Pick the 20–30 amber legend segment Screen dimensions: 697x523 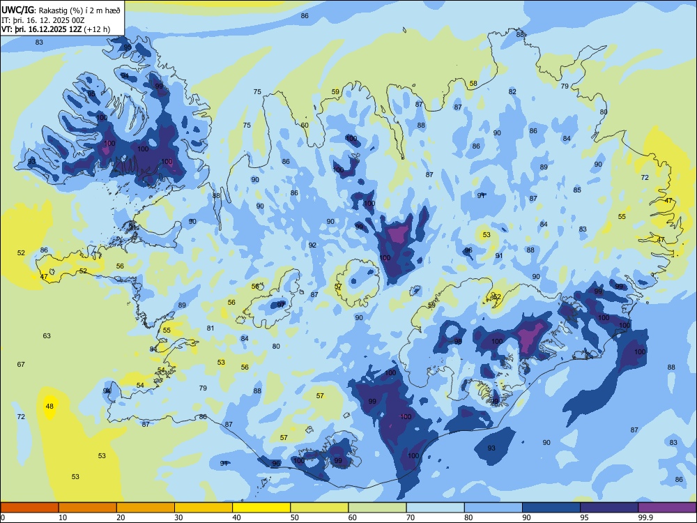[146, 508]
